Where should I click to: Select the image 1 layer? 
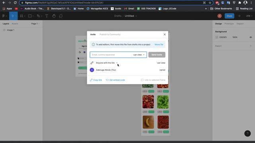coord(21,30)
